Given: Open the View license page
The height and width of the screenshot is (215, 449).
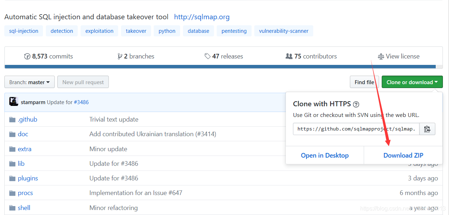Looking at the screenshot, I should coord(399,56).
